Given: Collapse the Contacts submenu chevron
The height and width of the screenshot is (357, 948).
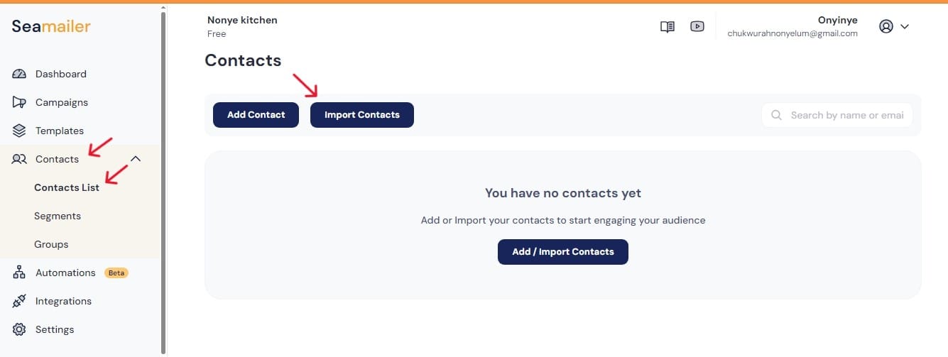Looking at the screenshot, I should pos(136,159).
